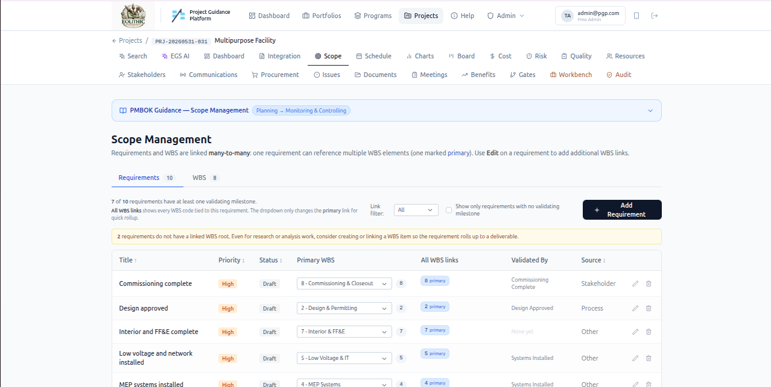Sort the table by Priority column
The image size is (771, 387).
(232, 260)
